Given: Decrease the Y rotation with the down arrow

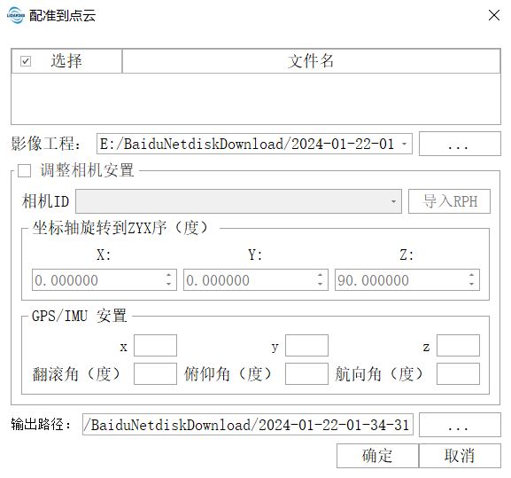Looking at the screenshot, I should point(320,284).
